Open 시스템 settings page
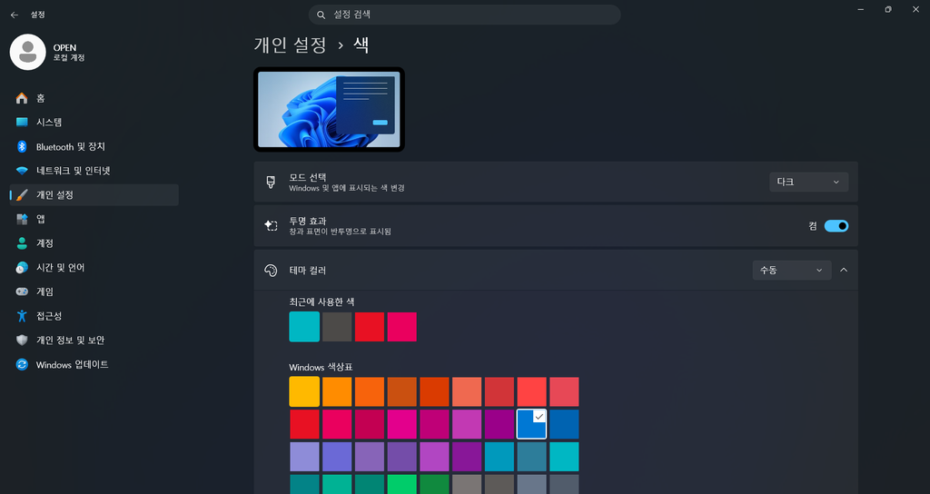 94,123
